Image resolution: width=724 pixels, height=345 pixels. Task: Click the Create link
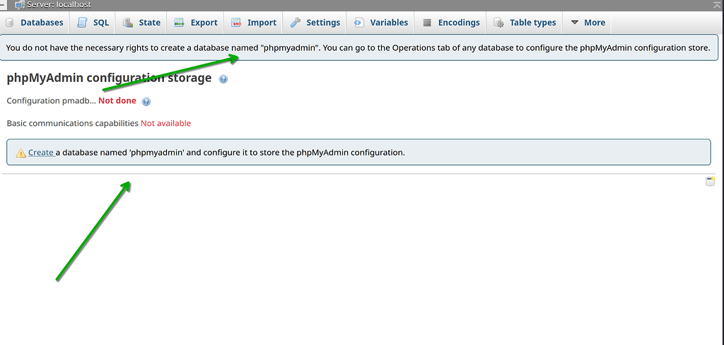[x=41, y=153]
